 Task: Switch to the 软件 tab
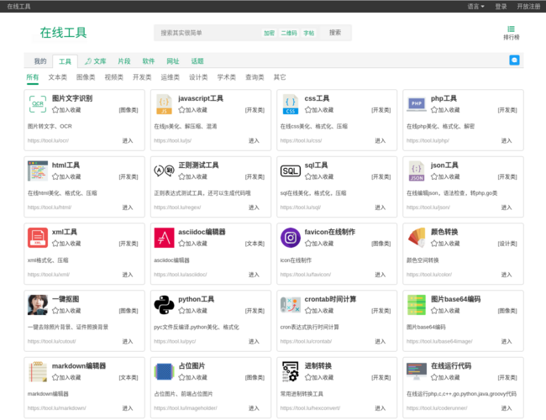tap(149, 61)
